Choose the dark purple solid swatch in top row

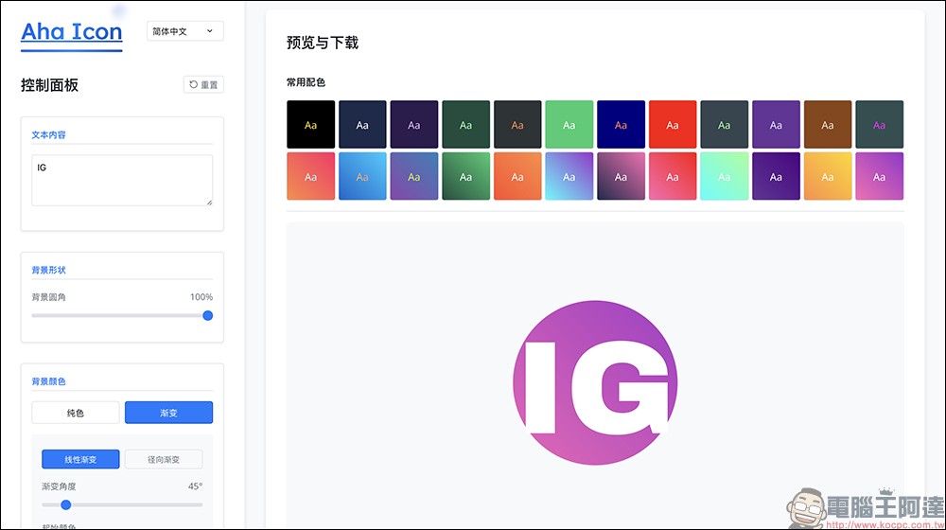click(x=414, y=124)
